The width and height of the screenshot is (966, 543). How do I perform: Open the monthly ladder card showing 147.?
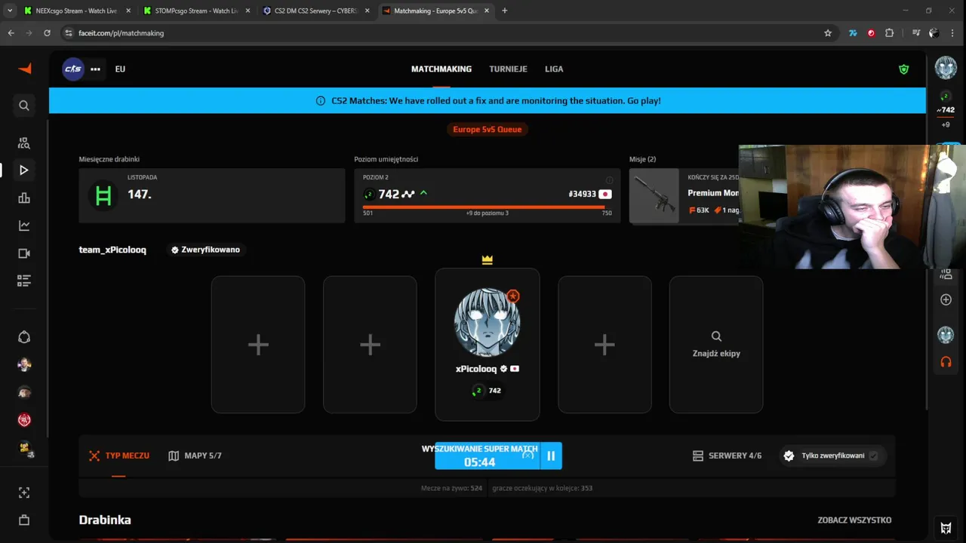pyautogui.click(x=212, y=195)
